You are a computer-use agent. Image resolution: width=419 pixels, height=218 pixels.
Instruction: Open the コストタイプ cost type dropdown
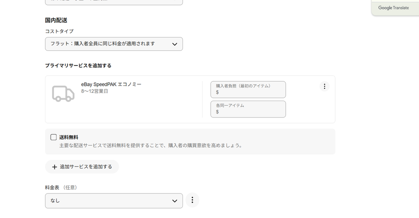pos(114,44)
